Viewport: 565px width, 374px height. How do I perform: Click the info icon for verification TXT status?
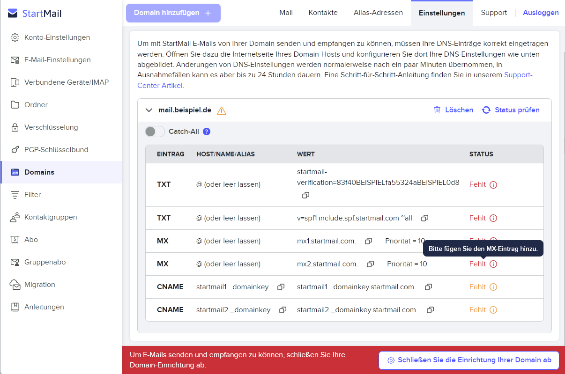click(493, 185)
